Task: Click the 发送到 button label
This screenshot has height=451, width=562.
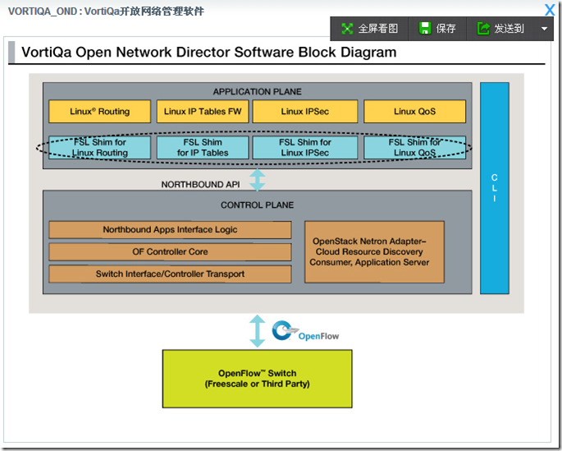Action: pos(509,29)
